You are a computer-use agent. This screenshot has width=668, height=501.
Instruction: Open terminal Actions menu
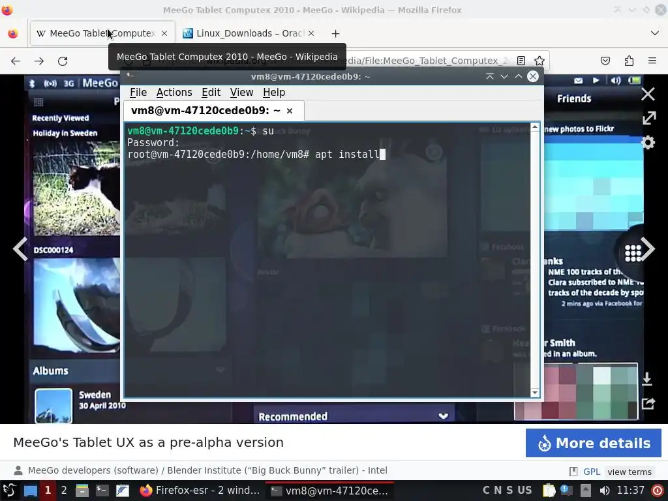[174, 93]
